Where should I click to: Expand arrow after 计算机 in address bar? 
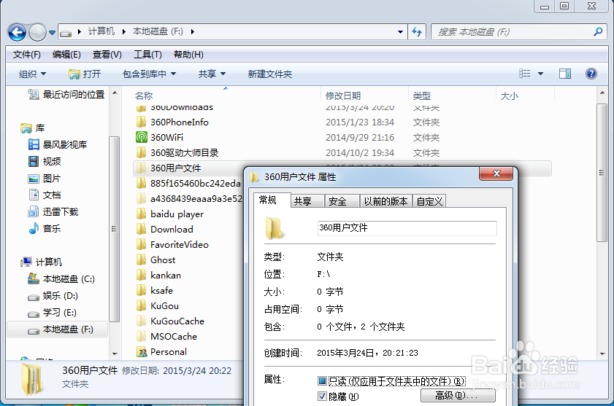click(123, 31)
